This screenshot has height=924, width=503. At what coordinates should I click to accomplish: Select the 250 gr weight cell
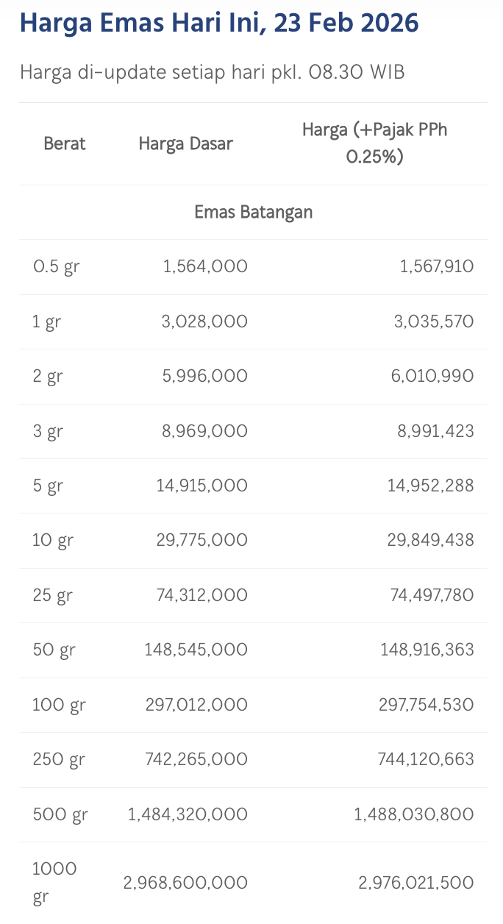tap(58, 759)
